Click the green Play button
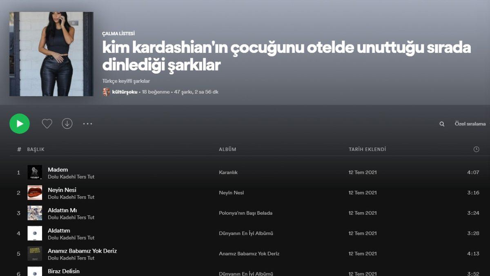The height and width of the screenshot is (276, 490). click(20, 123)
